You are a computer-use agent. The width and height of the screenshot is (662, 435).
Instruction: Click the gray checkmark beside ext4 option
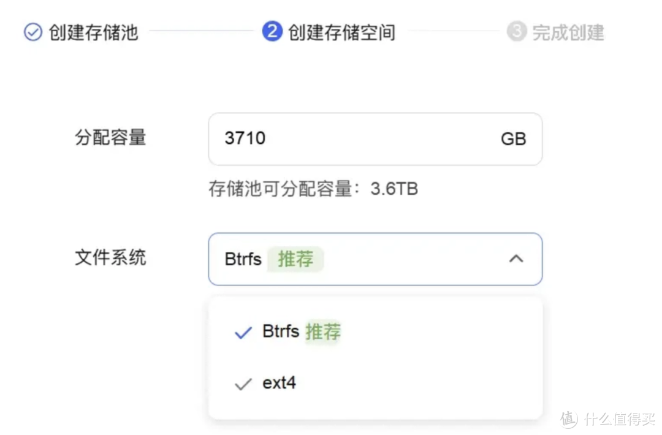pos(243,383)
